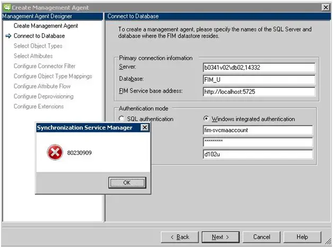Click the red error icon beside 80230909
333x248 pixels.
click(x=55, y=152)
